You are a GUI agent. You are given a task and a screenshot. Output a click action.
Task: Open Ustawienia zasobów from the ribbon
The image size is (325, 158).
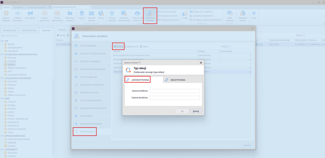pyautogui.click(x=150, y=16)
